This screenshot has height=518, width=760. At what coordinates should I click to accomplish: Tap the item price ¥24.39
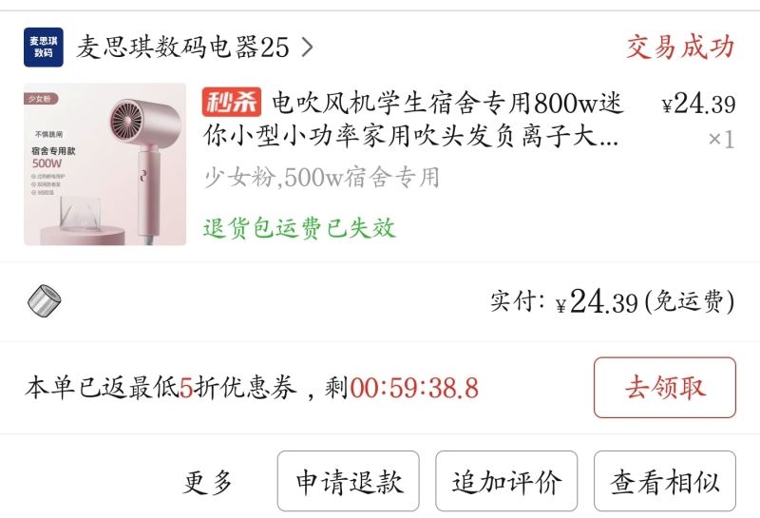pos(698,104)
